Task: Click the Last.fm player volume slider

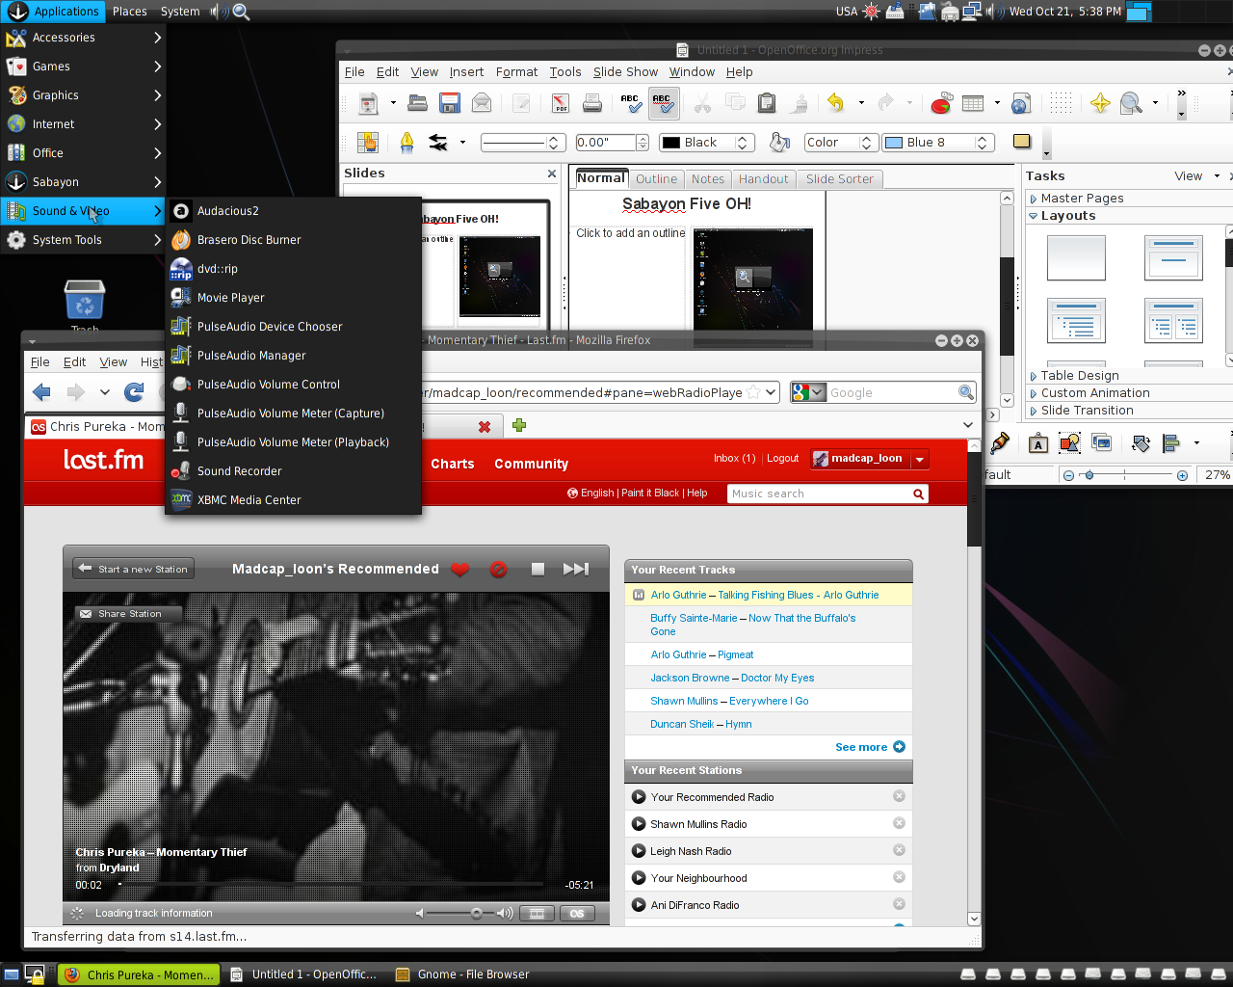Action: pyautogui.click(x=476, y=913)
